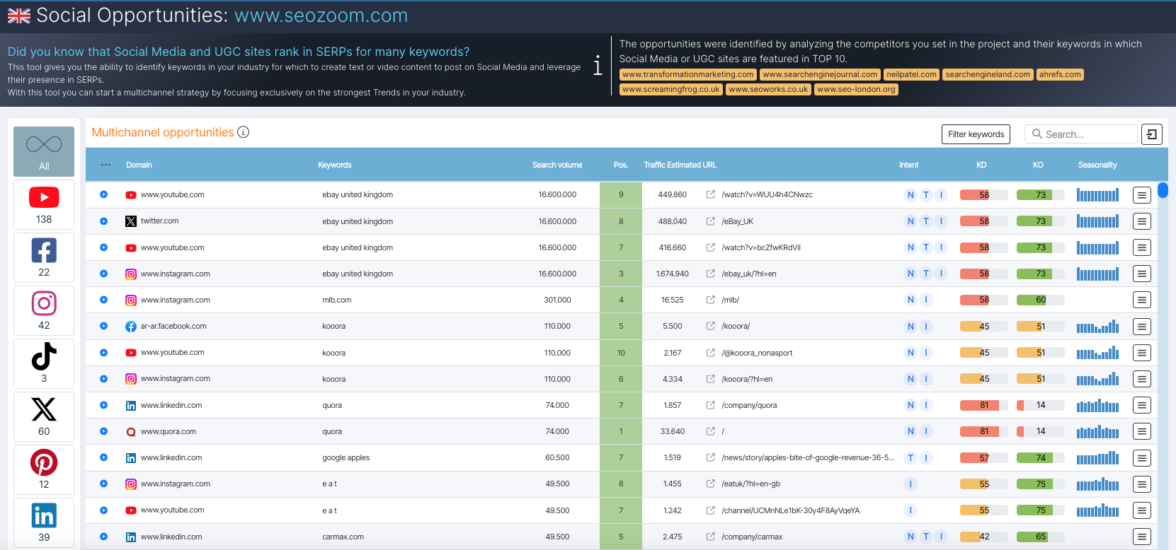Filter by X/Twitter channel (60)

coord(44,417)
